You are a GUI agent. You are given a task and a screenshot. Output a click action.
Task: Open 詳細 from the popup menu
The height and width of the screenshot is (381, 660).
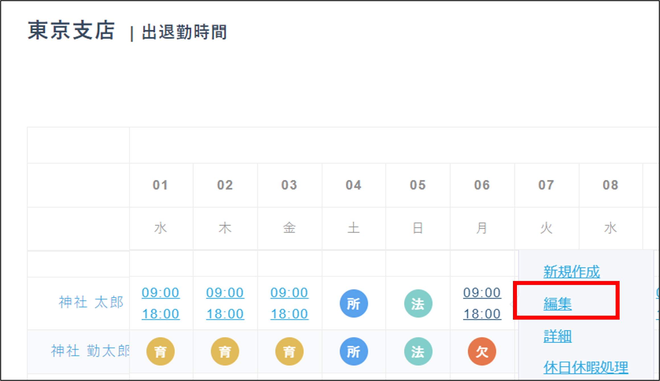[557, 336]
